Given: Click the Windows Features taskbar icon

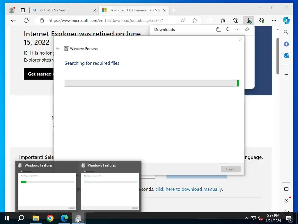Looking at the screenshot, I should click(78, 218).
